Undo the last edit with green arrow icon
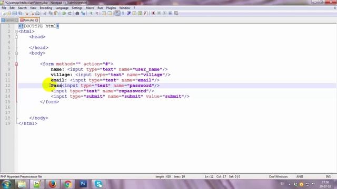 [x=64, y=13]
